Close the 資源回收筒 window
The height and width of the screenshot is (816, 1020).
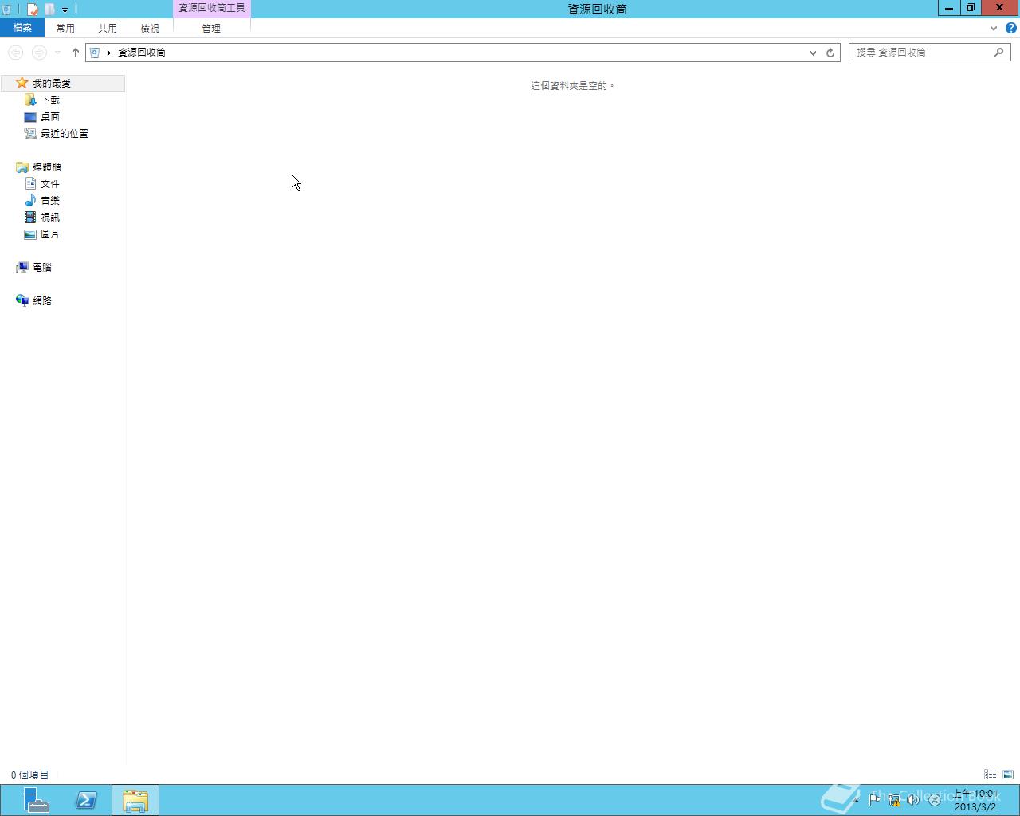click(x=1000, y=8)
